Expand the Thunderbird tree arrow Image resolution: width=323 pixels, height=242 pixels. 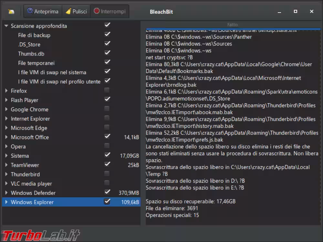(x=6, y=174)
